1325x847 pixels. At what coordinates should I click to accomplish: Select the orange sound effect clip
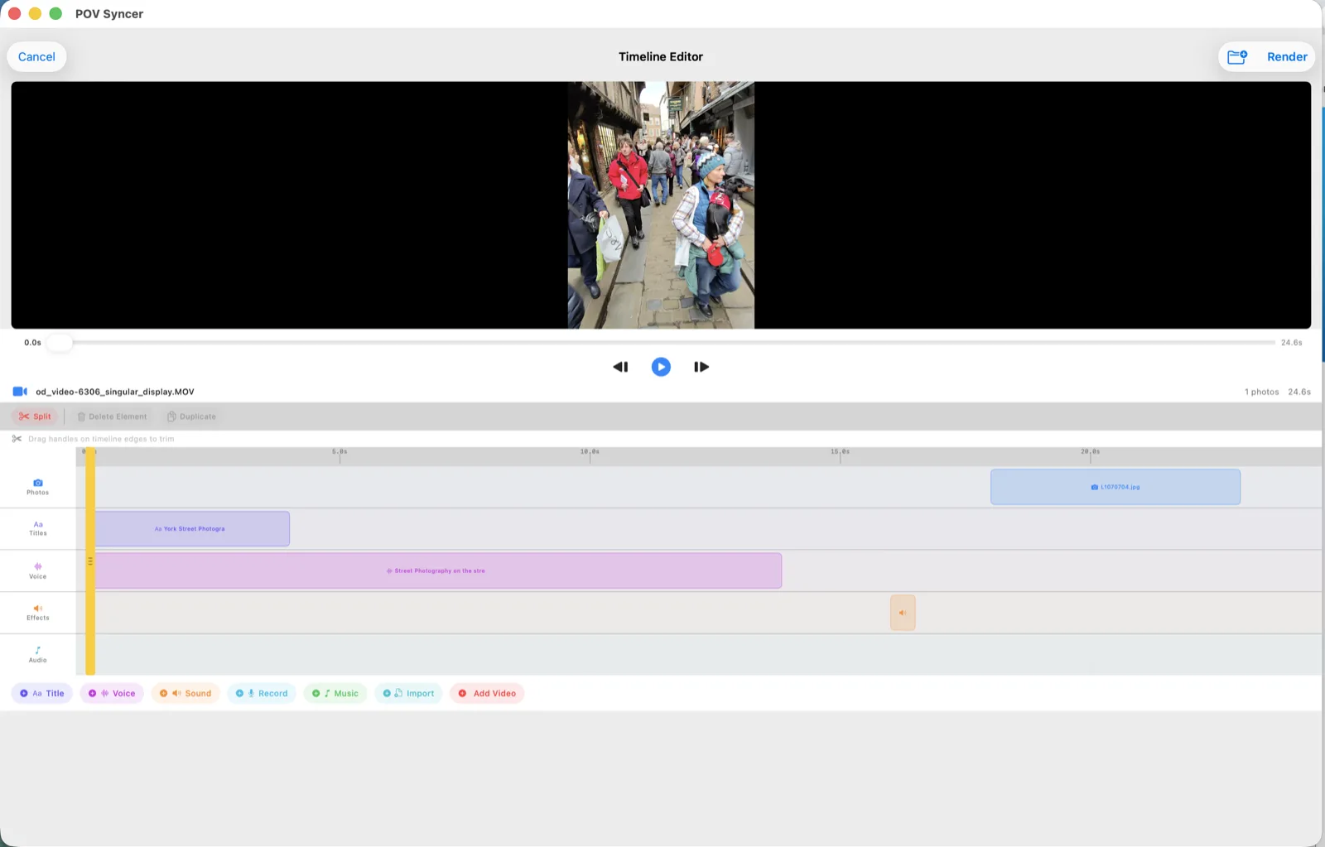point(903,613)
